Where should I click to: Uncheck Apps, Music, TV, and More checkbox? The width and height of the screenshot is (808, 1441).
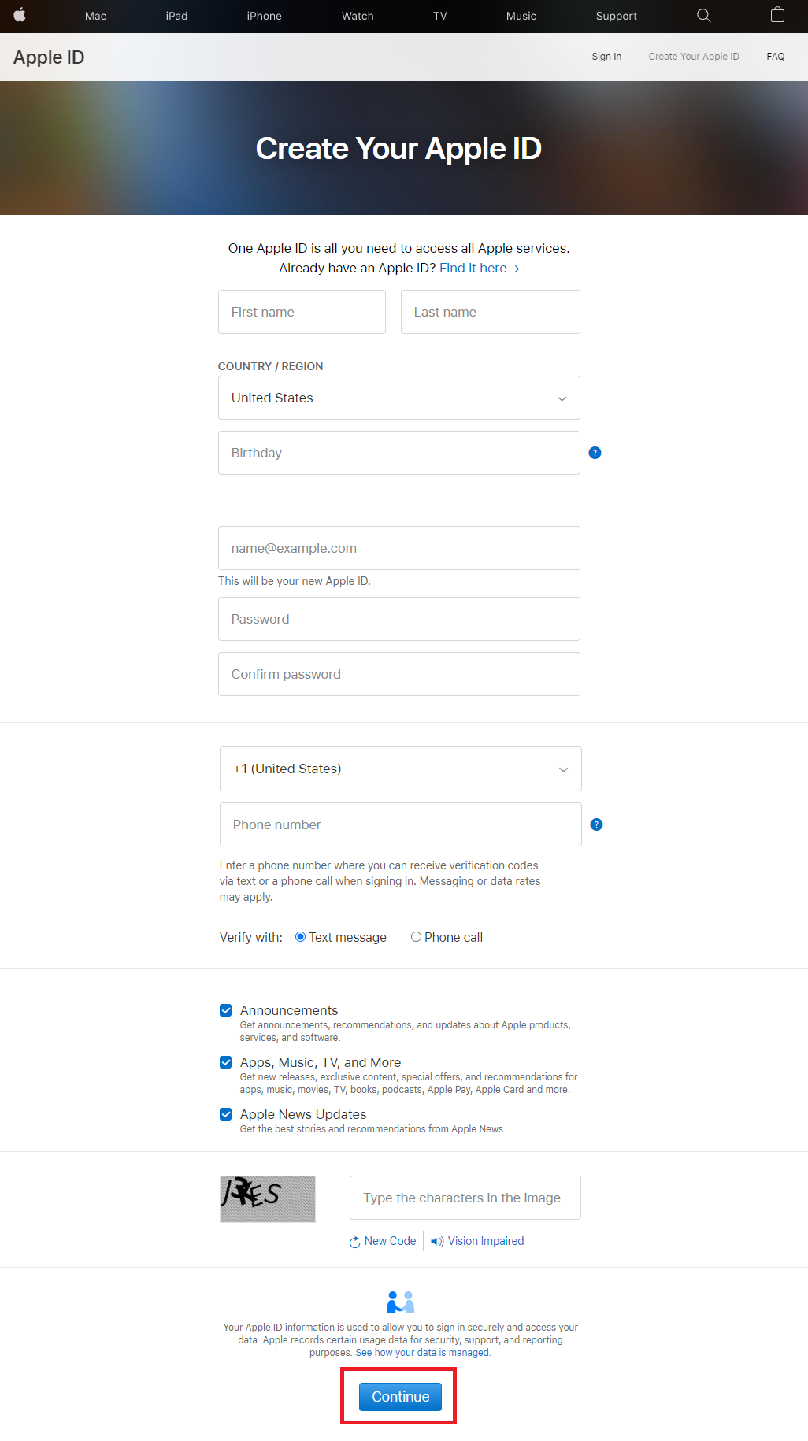(x=226, y=1062)
